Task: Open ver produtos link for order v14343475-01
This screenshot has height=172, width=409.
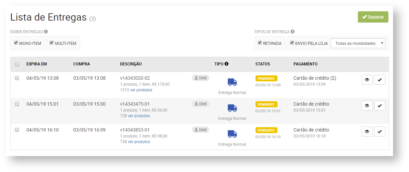Action: pos(139,116)
